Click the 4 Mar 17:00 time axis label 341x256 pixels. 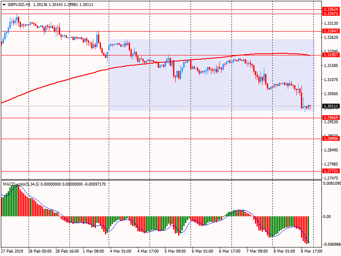tap(148, 251)
